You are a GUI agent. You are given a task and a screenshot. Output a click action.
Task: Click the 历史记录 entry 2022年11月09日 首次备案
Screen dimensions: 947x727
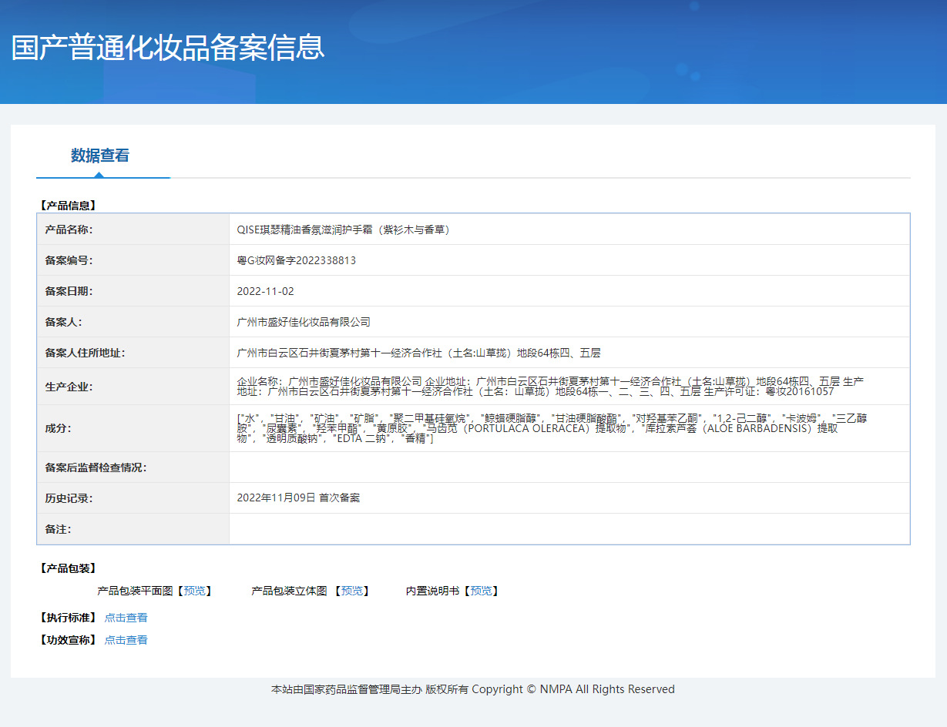pyautogui.click(x=298, y=498)
